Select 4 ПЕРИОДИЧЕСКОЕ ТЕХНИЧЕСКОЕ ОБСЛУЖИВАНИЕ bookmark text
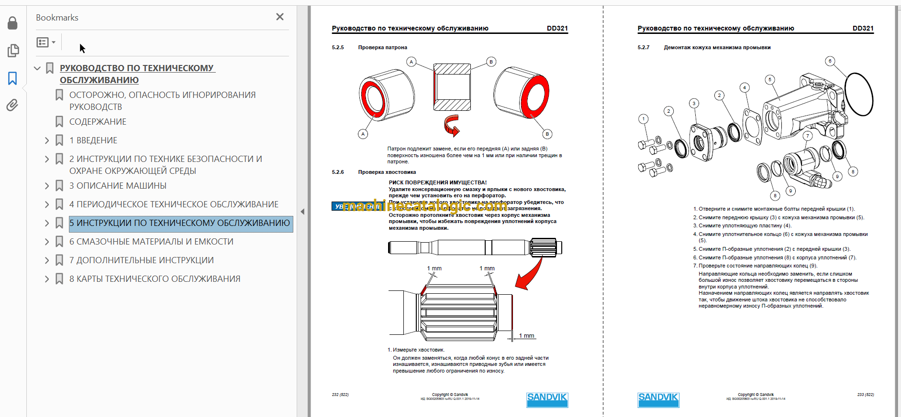Viewport: 901px width, 417px height. pos(174,204)
